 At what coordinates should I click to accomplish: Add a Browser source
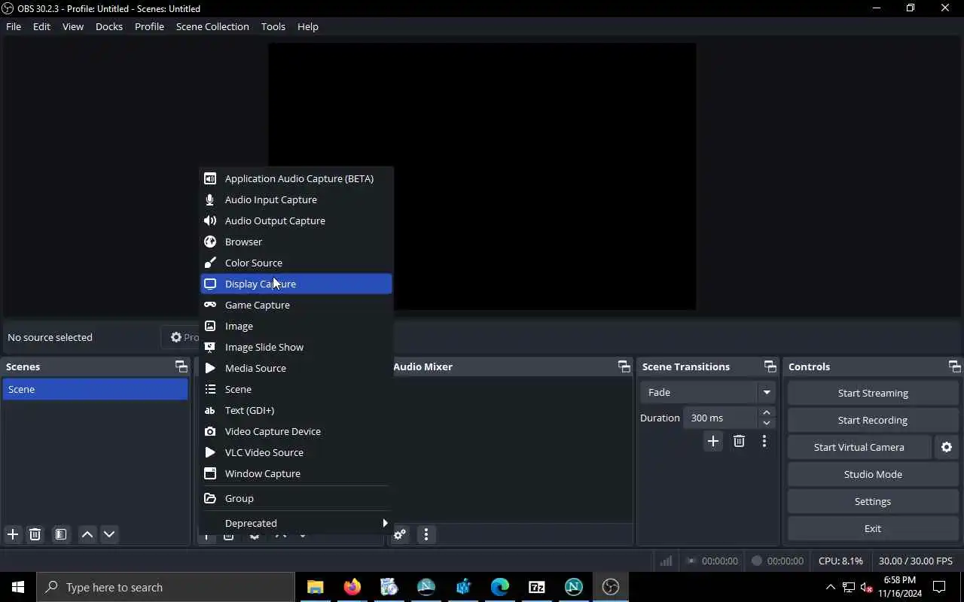coord(296,242)
